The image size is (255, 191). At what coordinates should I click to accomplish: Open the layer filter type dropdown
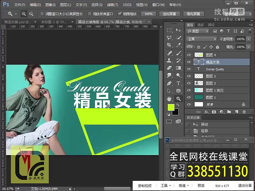198,31
